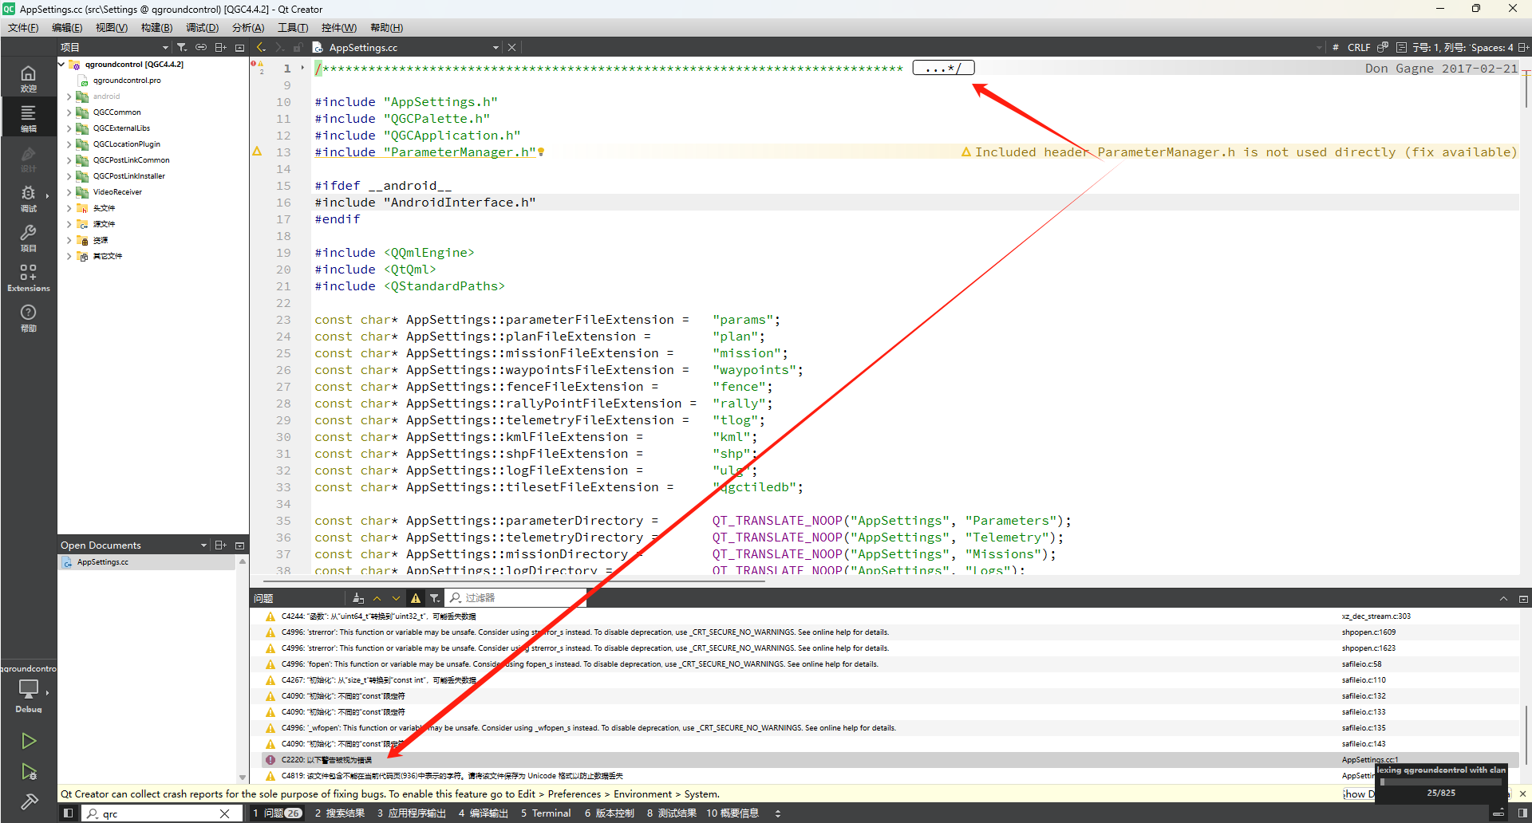Build the project with hammer icon

tap(29, 801)
